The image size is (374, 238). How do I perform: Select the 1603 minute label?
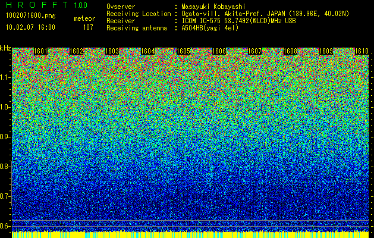112,51
